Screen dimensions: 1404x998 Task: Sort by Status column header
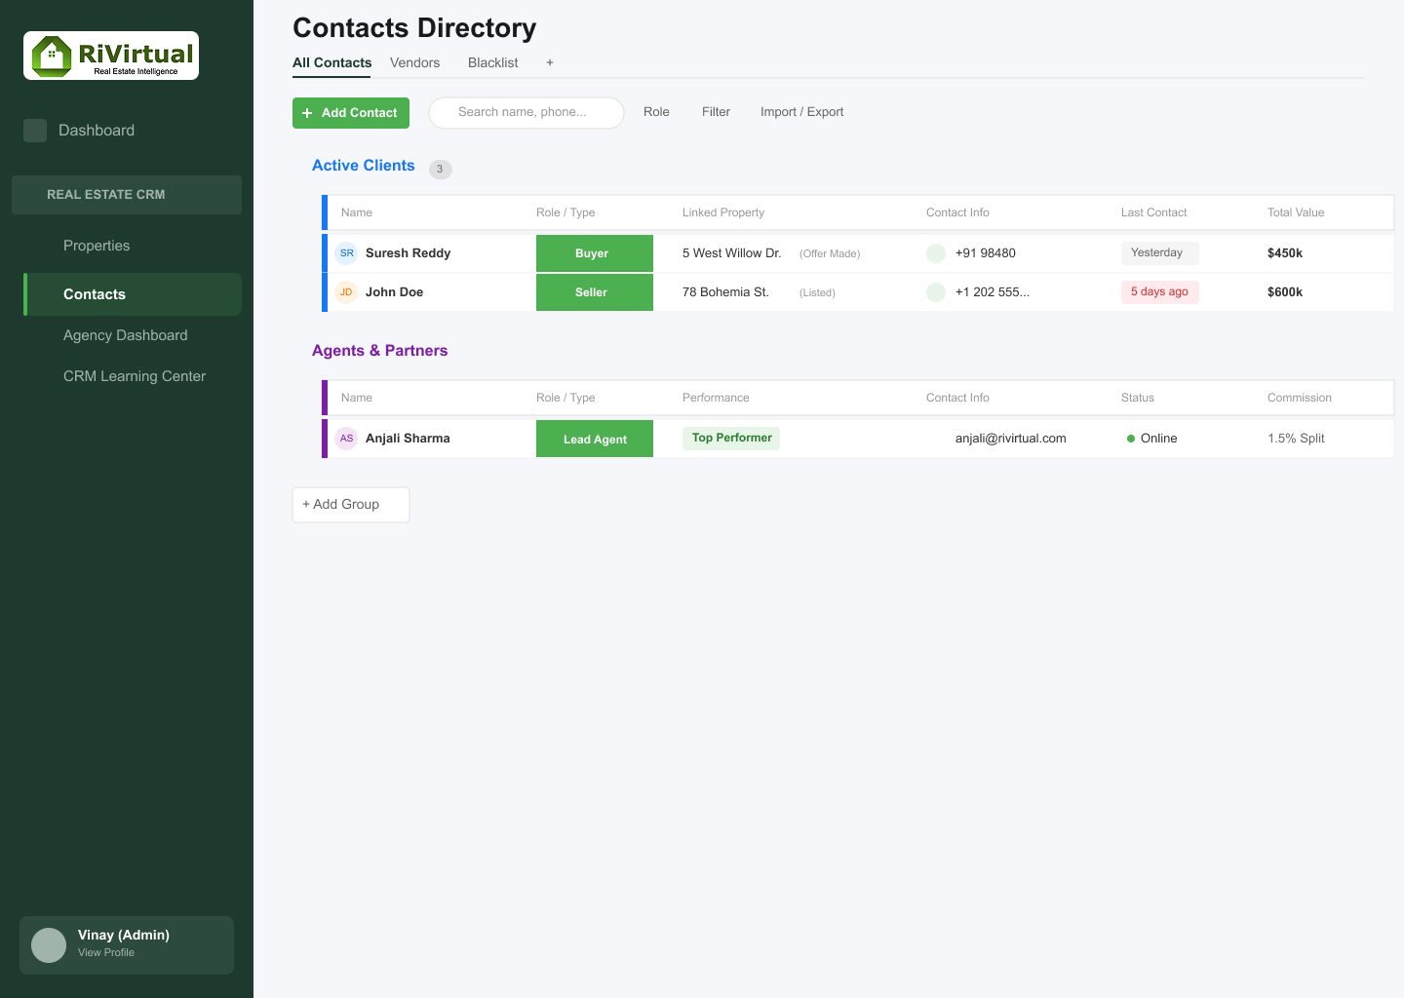1138,398
